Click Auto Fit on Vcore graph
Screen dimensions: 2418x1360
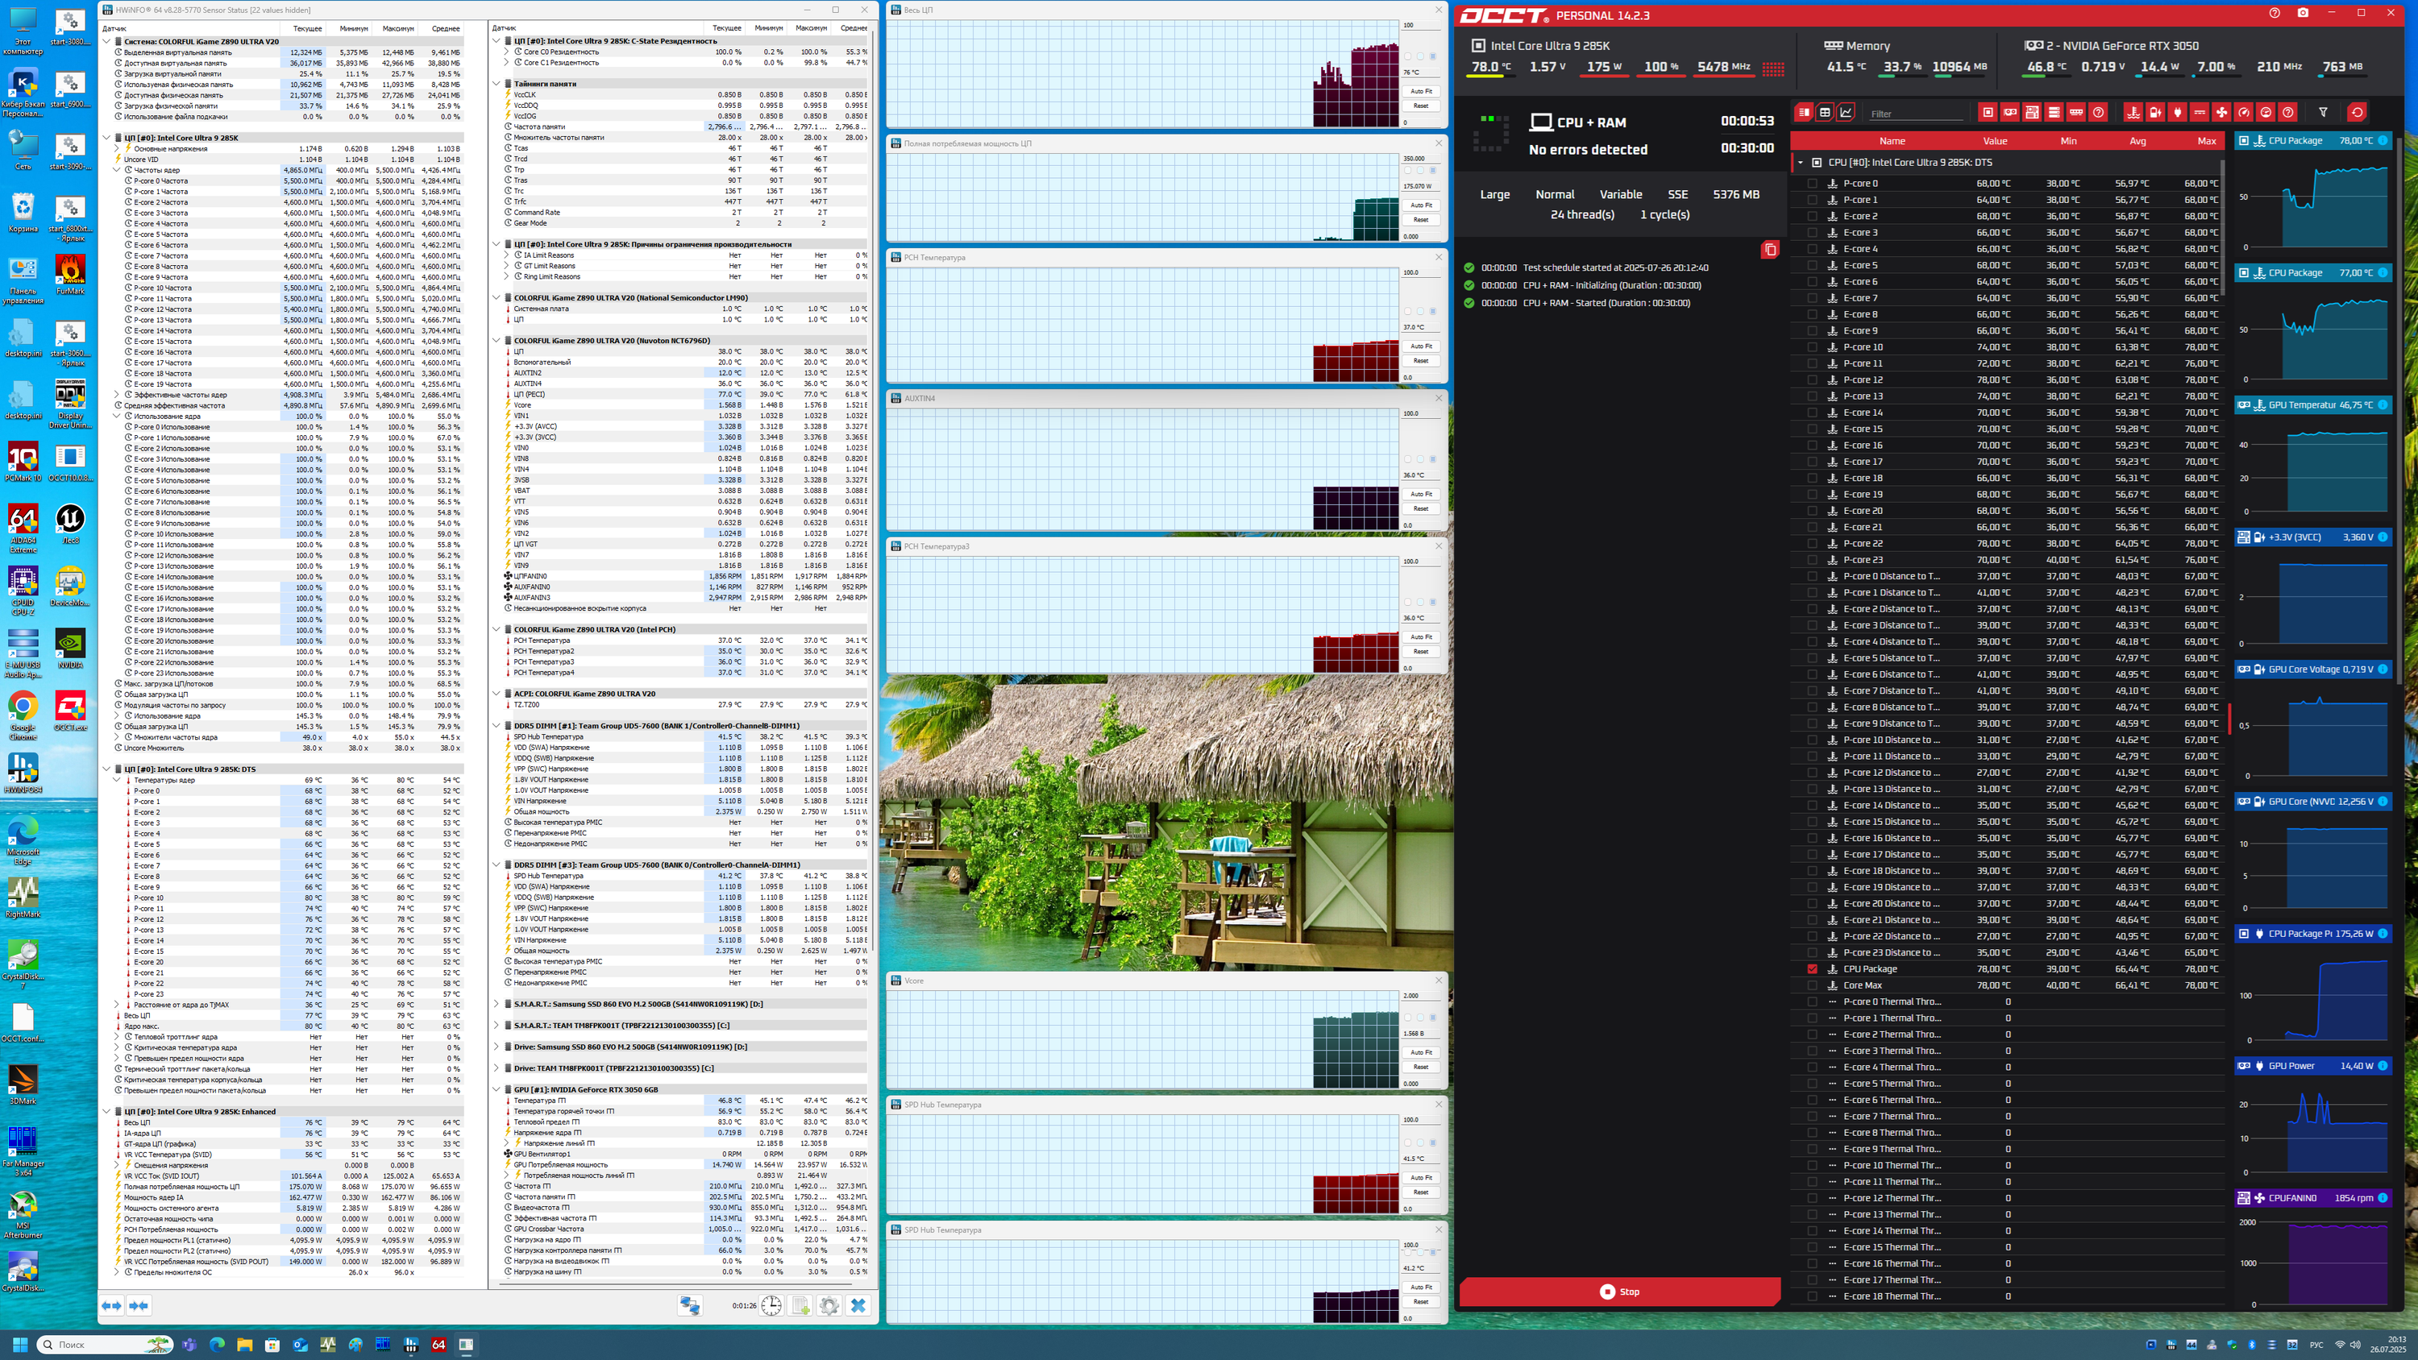coord(1420,1052)
